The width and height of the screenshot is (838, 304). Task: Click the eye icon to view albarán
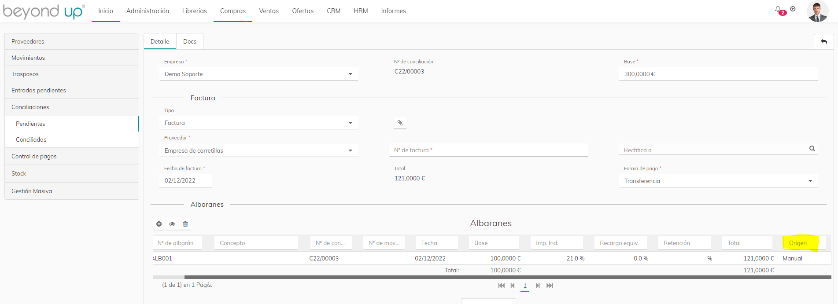[x=172, y=224]
